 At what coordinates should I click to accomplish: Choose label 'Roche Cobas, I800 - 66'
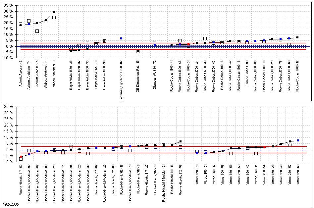click(180, 76)
